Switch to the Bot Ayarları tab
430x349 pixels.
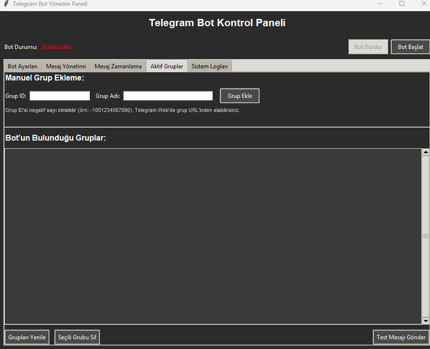coord(22,66)
